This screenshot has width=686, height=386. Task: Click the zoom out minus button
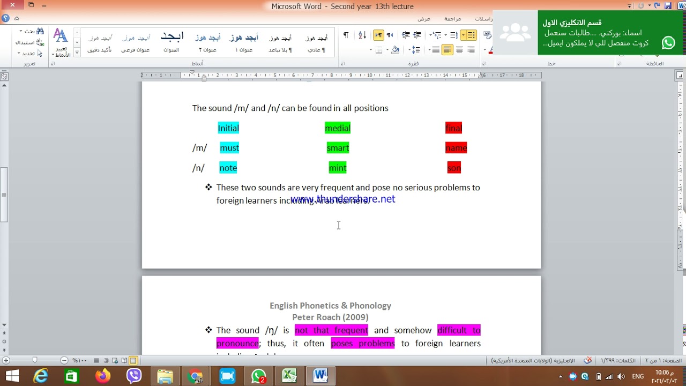(64, 361)
